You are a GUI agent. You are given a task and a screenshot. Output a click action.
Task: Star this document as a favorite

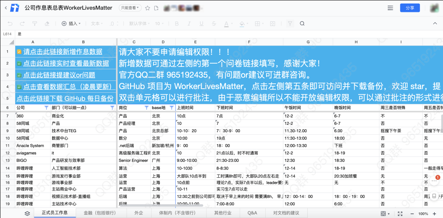[x=147, y=8]
